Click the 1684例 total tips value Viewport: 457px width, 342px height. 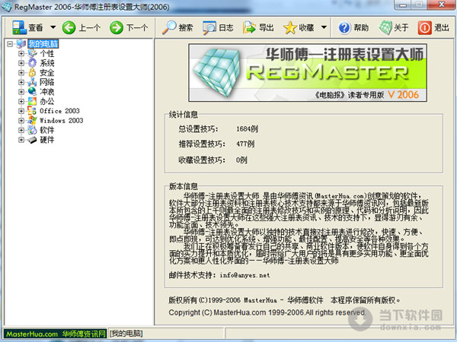[247, 129]
